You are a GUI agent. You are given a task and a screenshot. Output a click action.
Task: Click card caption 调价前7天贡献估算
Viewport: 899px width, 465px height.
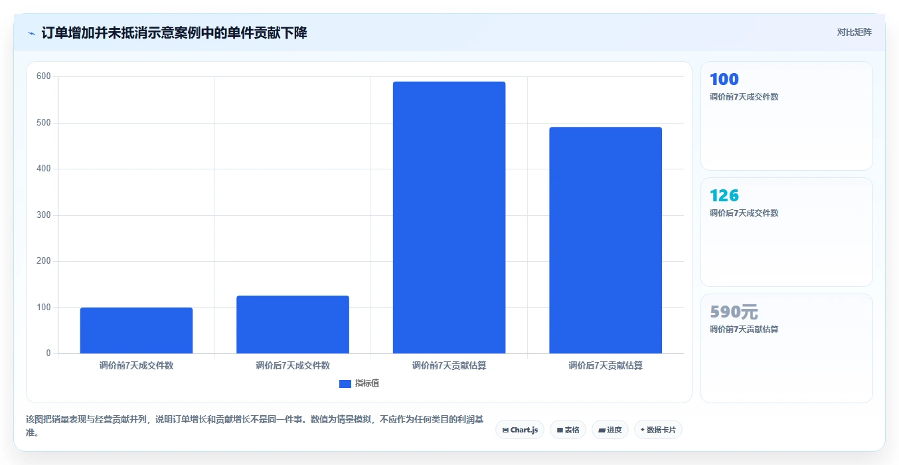(744, 329)
